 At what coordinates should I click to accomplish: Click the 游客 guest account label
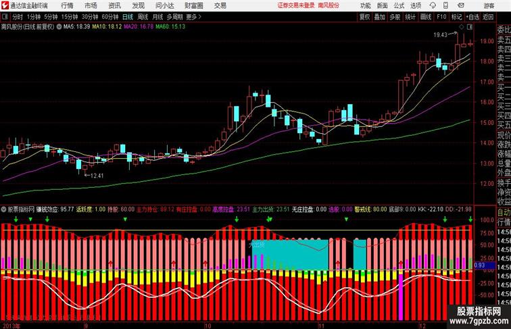489,5
